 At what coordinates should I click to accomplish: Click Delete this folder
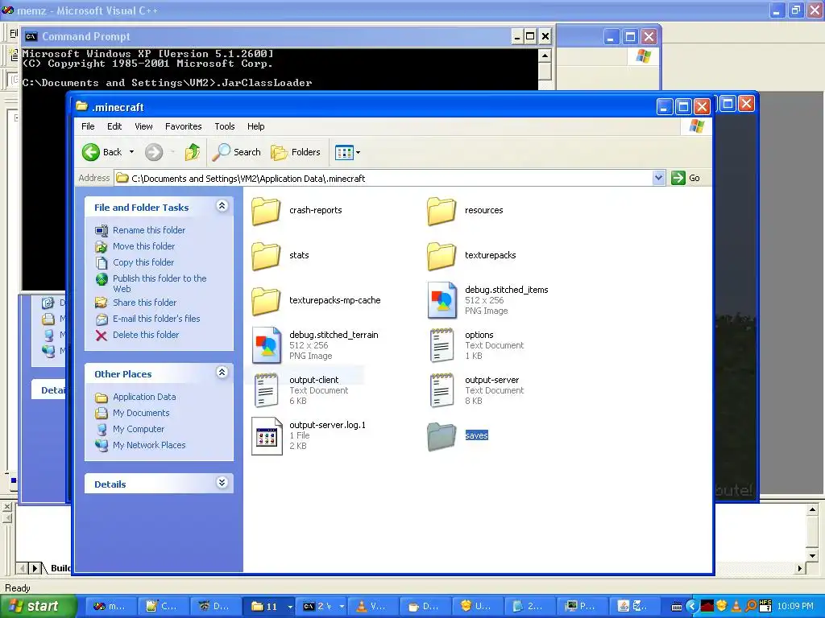click(x=146, y=335)
